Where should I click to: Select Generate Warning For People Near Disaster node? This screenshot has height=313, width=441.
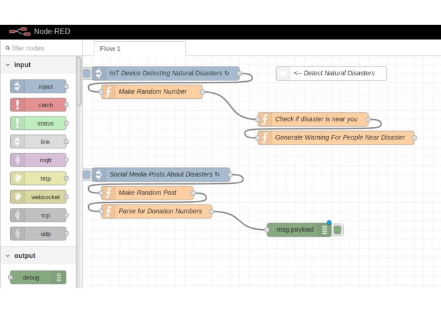[x=336, y=138]
